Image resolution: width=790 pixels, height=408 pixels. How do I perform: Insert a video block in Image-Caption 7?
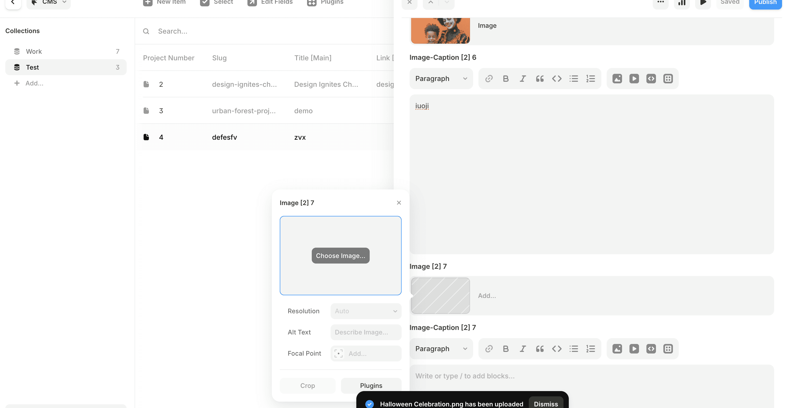click(x=634, y=349)
